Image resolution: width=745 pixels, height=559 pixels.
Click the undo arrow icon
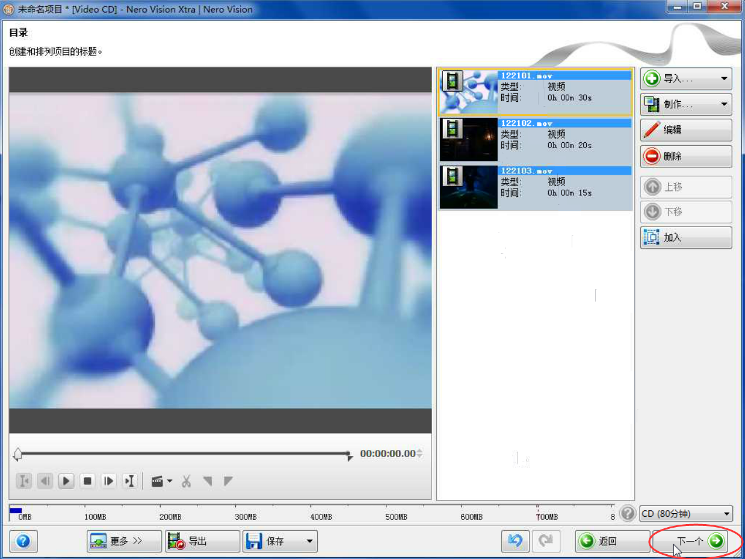515,541
